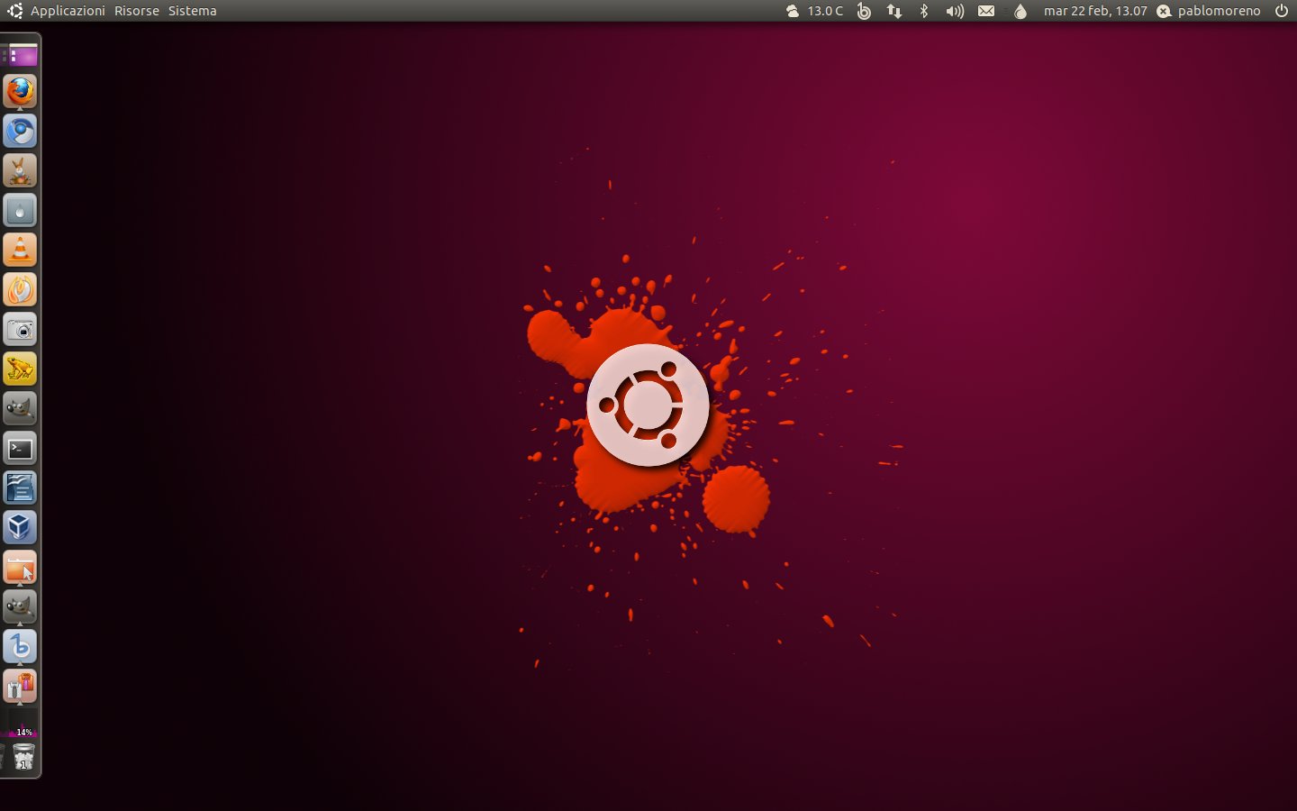
Task: Open the weather applet showing 13.0 C
Action: (x=814, y=11)
